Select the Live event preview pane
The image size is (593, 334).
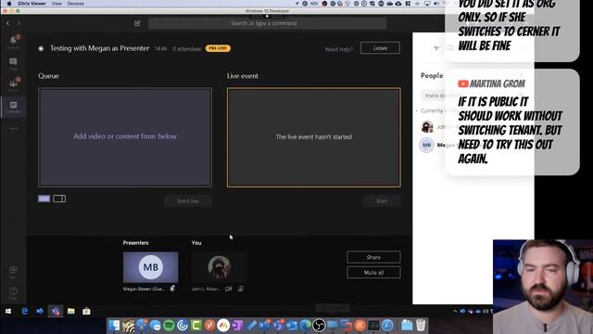point(313,137)
